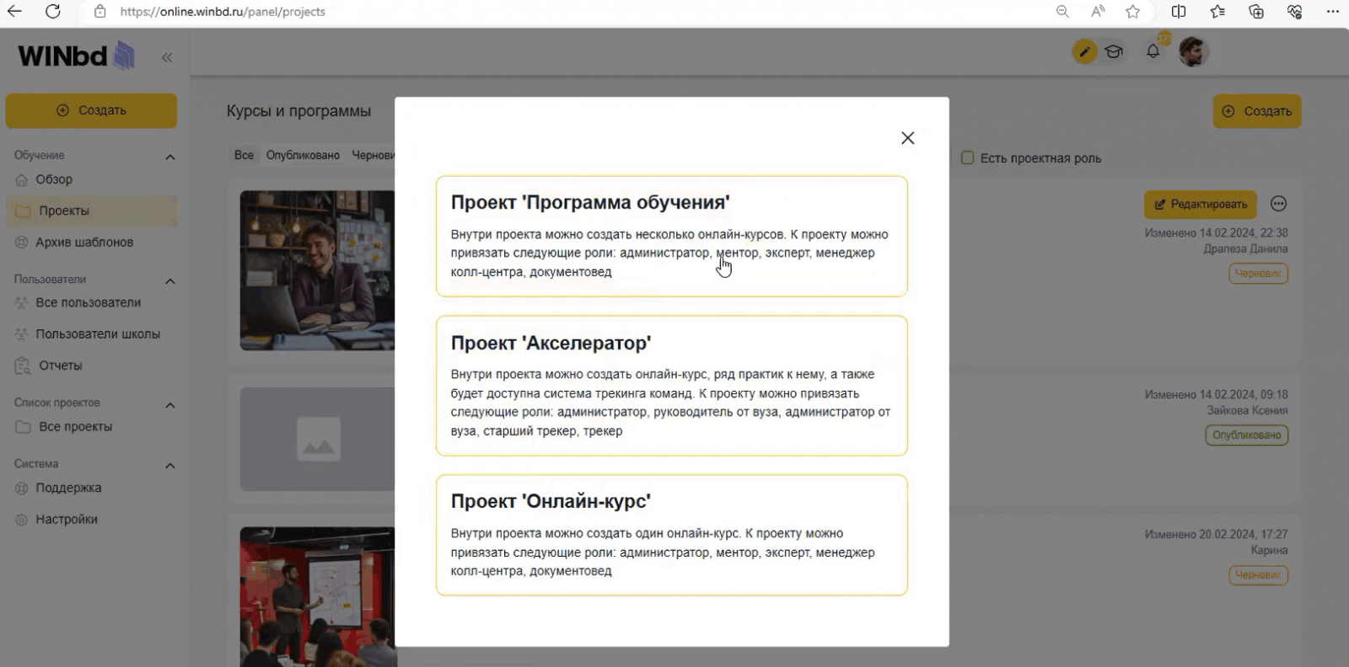Select Проекты in the sidebar
The image size is (1349, 667).
coord(91,211)
